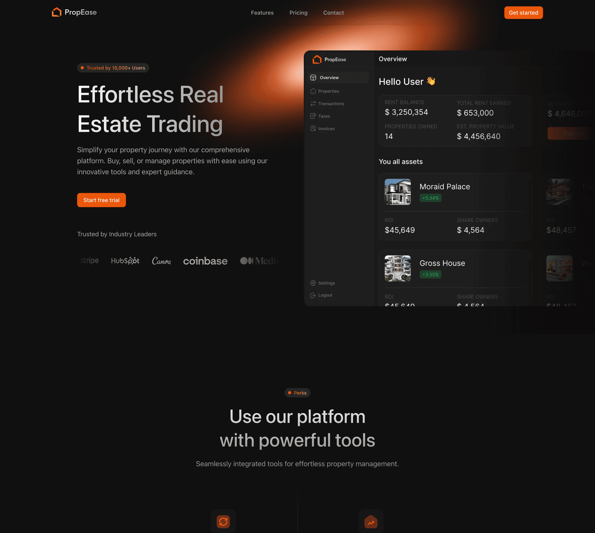
Task: Open the Features nav menu item
Action: (x=262, y=13)
